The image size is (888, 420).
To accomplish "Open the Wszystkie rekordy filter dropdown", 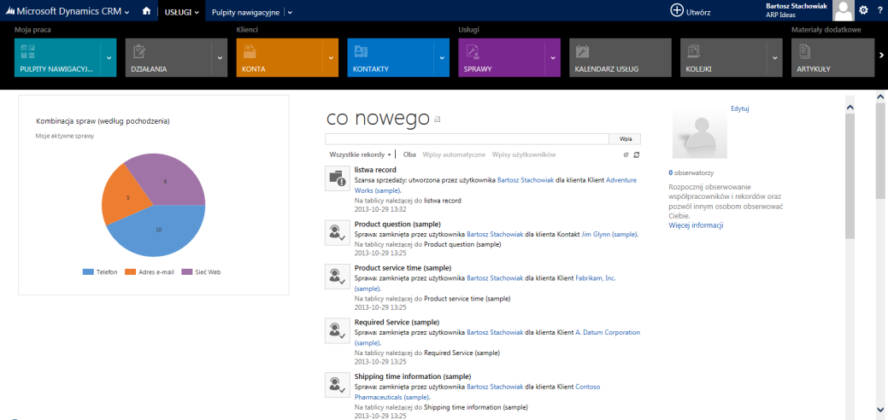I will pos(360,155).
